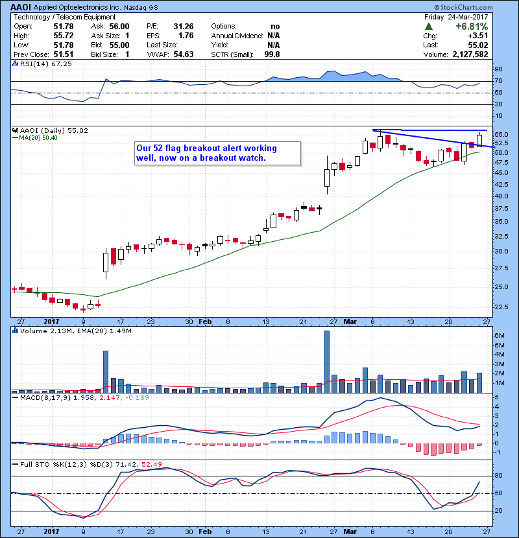Click the VWAP value 54.63
519x538 pixels.
pos(184,54)
